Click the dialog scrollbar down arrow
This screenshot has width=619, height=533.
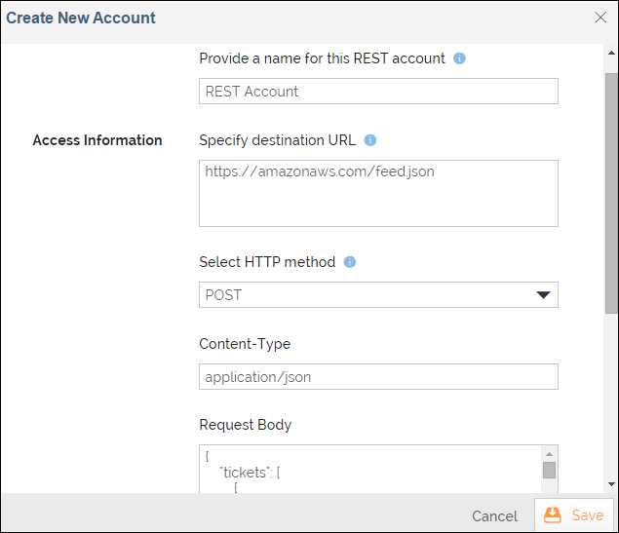click(x=611, y=483)
